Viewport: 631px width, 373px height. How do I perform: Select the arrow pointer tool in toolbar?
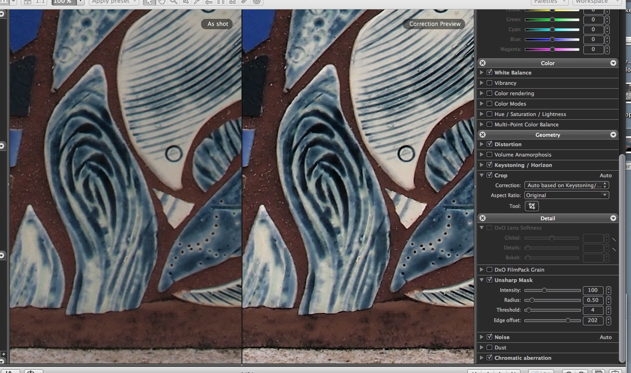tap(149, 2)
